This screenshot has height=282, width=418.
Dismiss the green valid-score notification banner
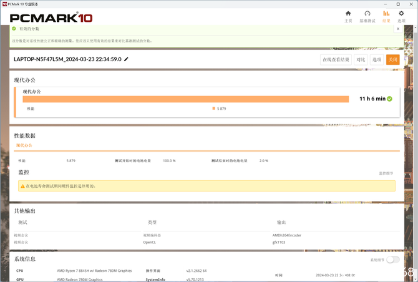(x=398, y=29)
